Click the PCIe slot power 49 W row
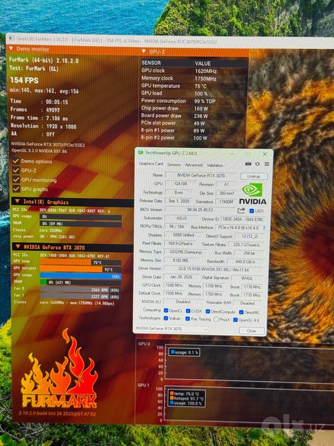Viewport: 334px width, 446px height. click(193, 123)
